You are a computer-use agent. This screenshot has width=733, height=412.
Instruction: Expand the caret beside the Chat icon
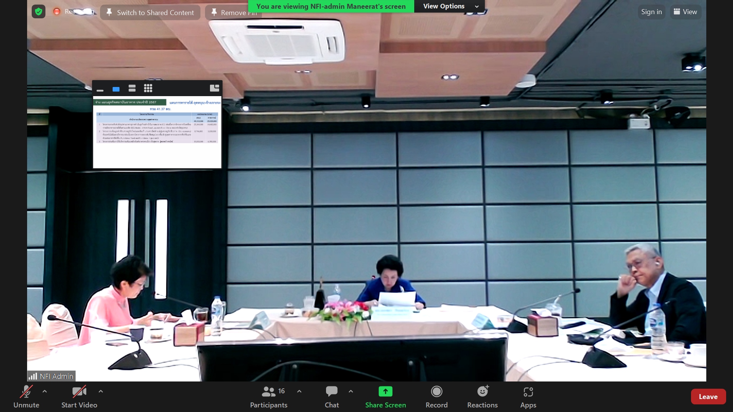[351, 391]
